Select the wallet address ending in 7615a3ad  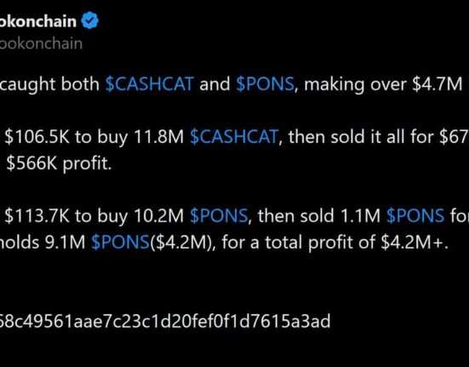[165, 321]
